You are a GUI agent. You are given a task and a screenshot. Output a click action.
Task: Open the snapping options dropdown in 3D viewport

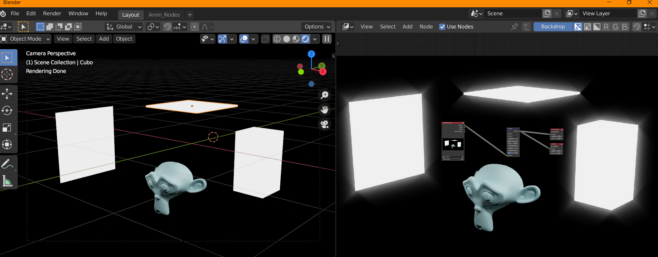[x=180, y=27]
